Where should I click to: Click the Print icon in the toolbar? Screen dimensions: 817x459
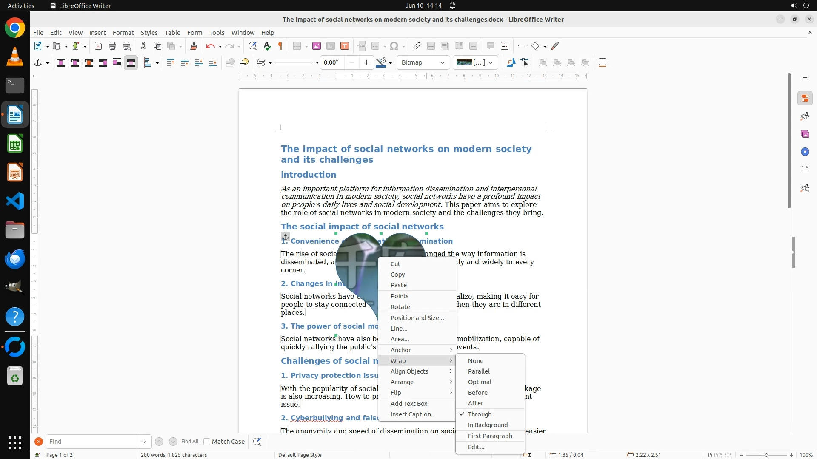[112, 46]
